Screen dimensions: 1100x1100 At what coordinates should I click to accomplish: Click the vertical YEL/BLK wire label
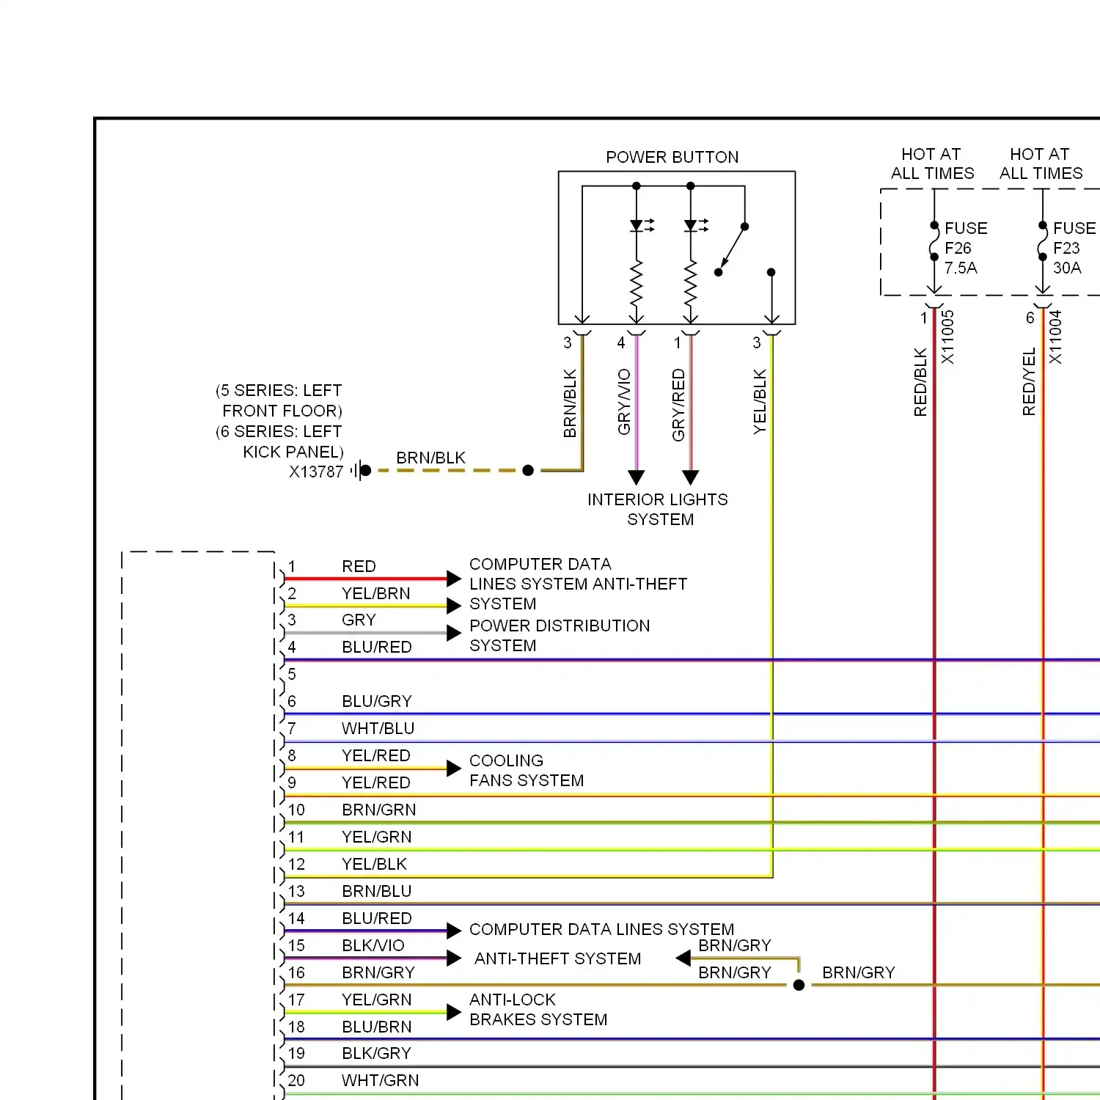(760, 402)
